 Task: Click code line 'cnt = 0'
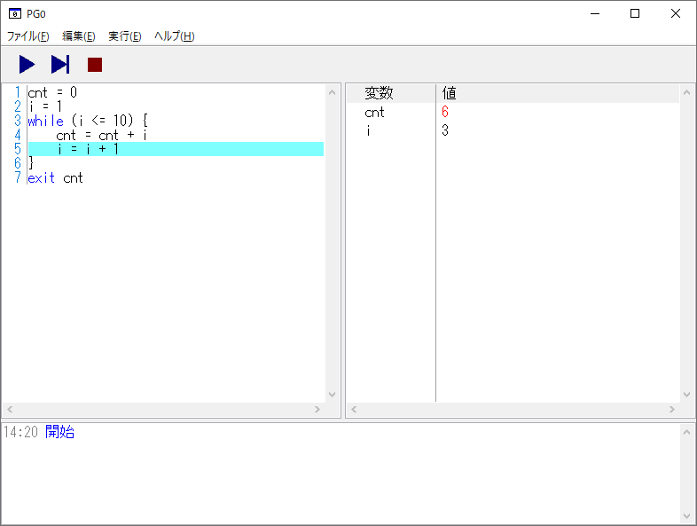[52, 92]
